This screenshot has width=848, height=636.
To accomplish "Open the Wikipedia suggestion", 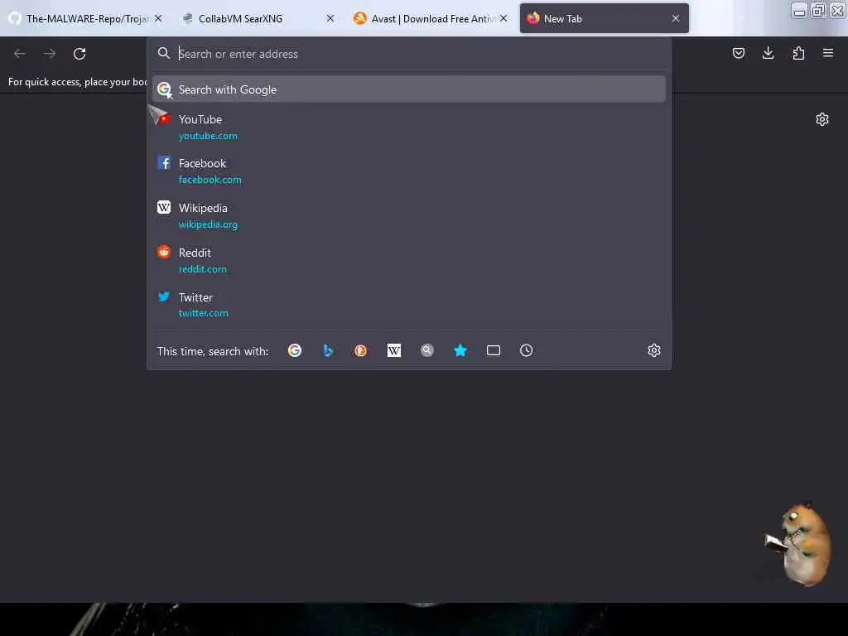I will (409, 216).
